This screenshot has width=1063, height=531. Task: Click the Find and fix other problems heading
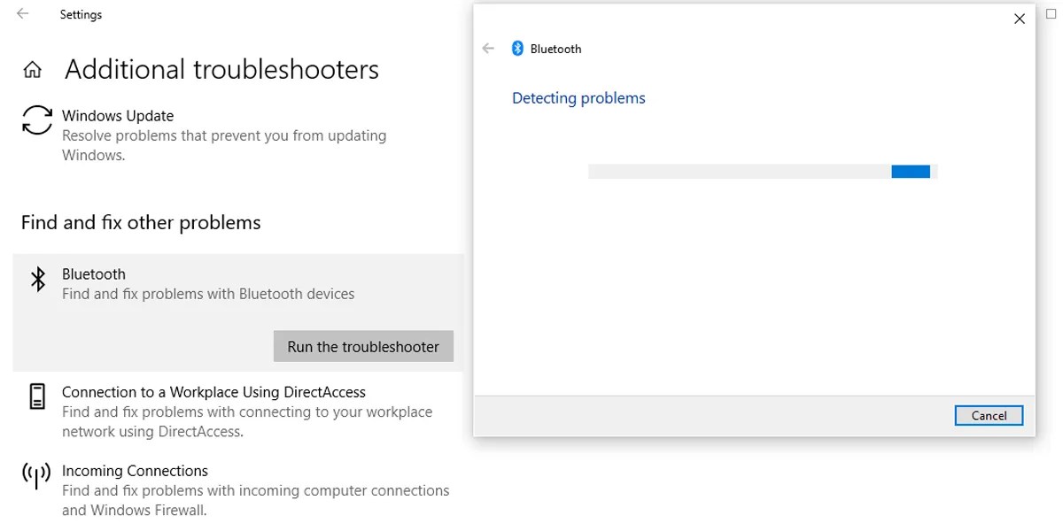coord(140,222)
